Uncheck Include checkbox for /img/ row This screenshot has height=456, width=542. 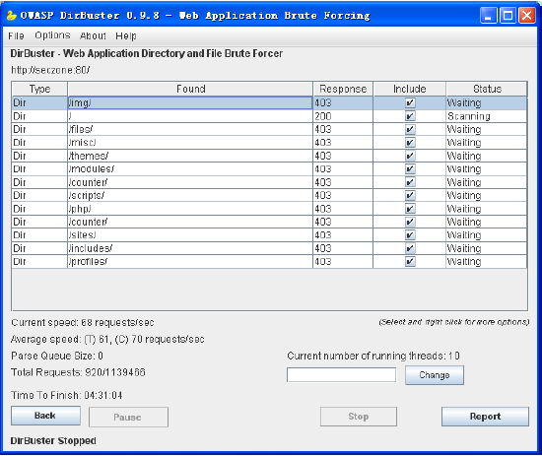point(410,103)
